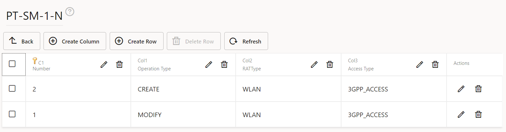Check the row with Number 2

pos(12,88)
